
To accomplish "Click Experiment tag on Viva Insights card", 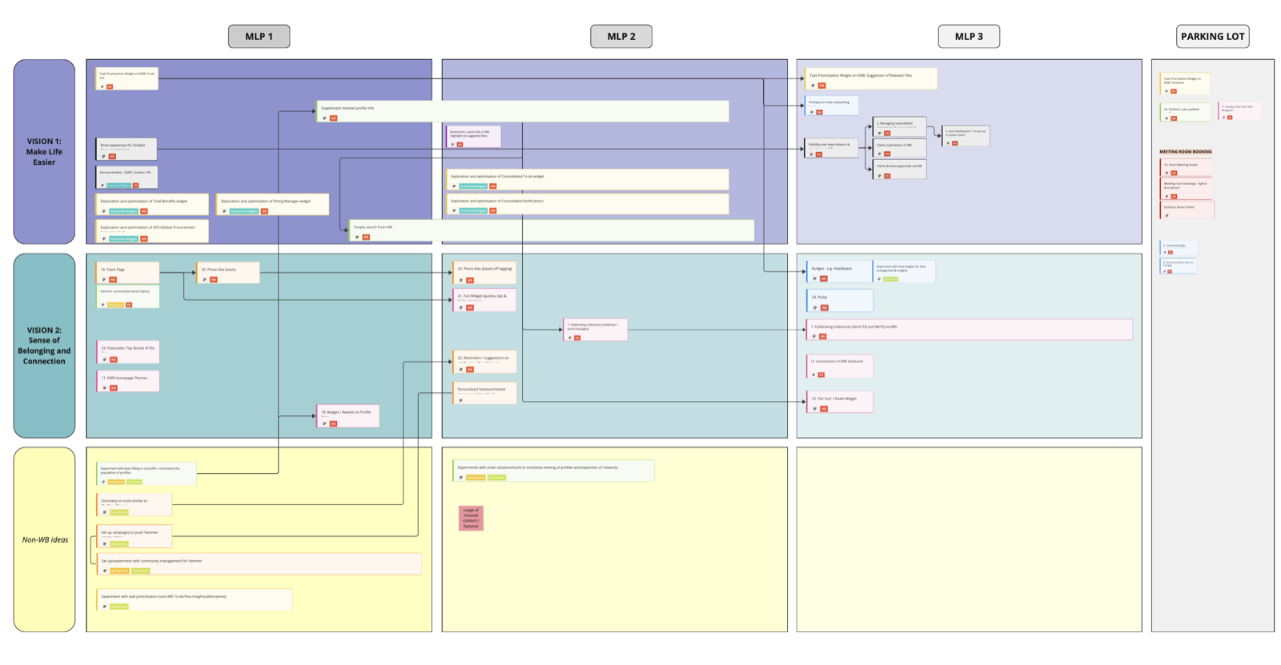I will pyautogui.click(x=890, y=278).
